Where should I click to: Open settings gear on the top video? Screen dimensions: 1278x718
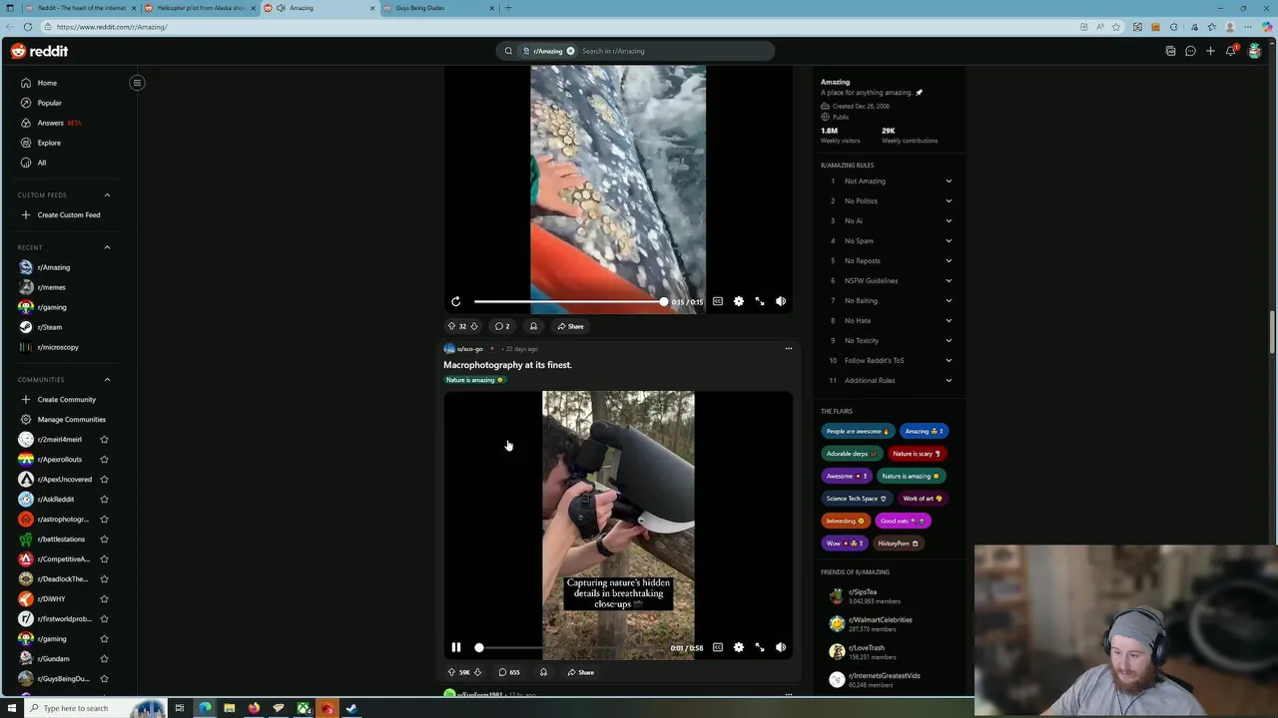pyautogui.click(x=739, y=301)
